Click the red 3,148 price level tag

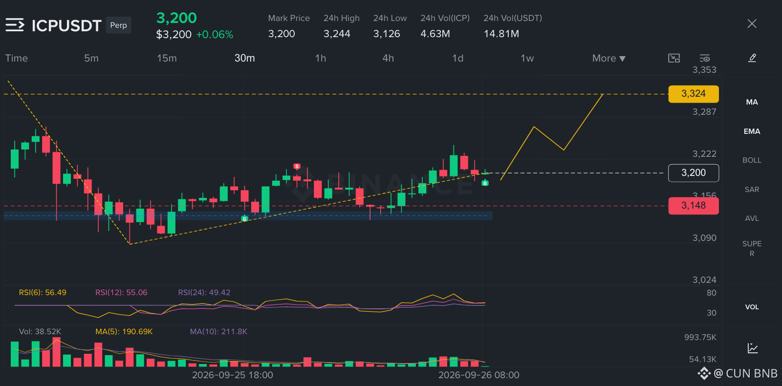click(x=694, y=206)
